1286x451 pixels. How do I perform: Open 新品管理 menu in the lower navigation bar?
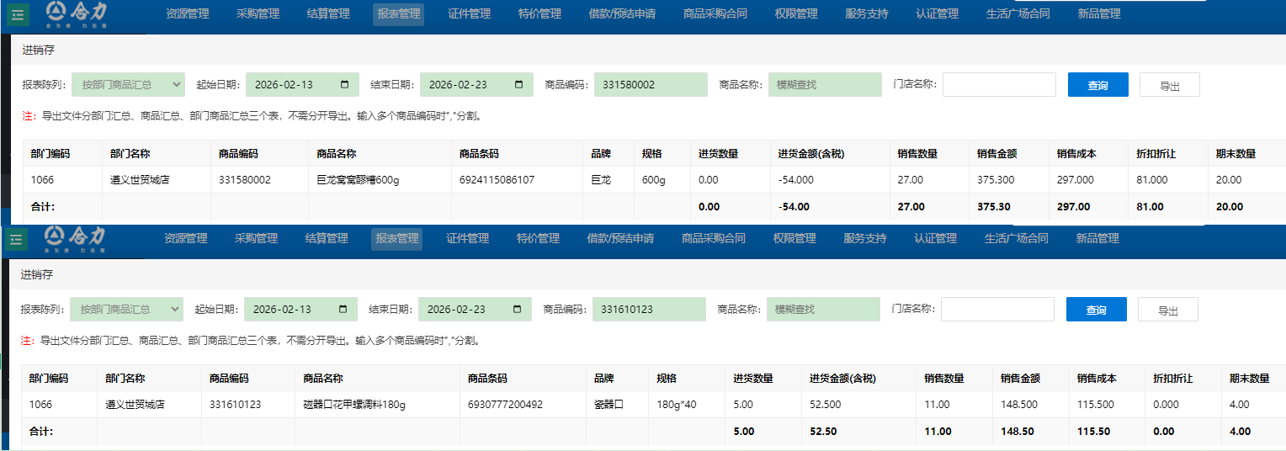pyautogui.click(x=1097, y=239)
